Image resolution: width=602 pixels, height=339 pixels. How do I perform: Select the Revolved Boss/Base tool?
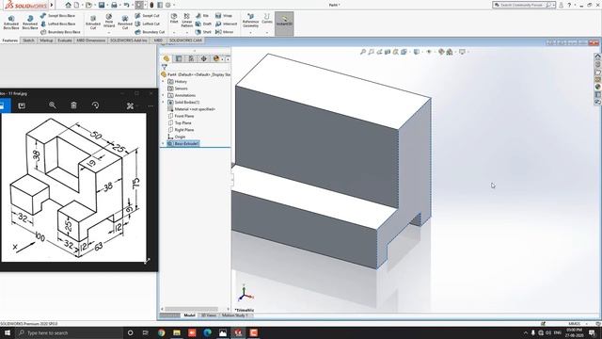30,23
